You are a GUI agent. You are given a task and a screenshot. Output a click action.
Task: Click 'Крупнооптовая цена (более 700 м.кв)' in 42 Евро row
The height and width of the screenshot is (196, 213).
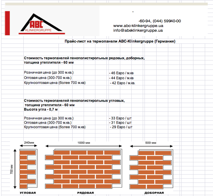(x=55, y=83)
